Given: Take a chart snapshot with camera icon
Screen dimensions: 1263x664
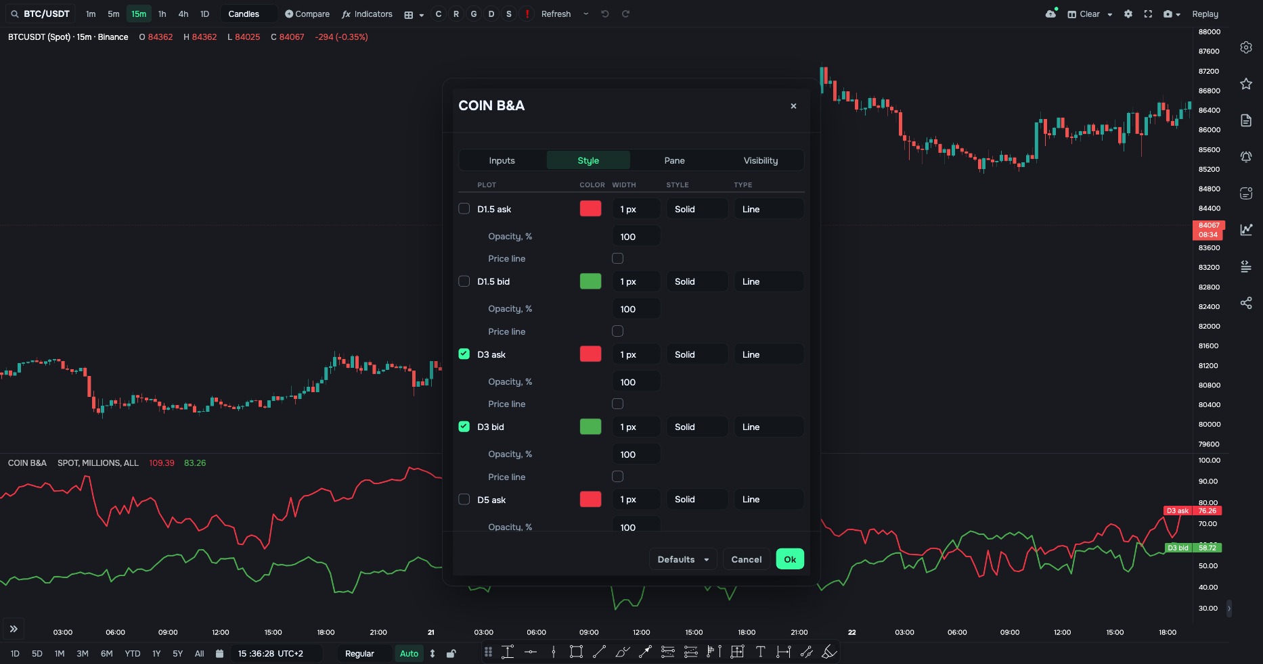Looking at the screenshot, I should click(1168, 14).
